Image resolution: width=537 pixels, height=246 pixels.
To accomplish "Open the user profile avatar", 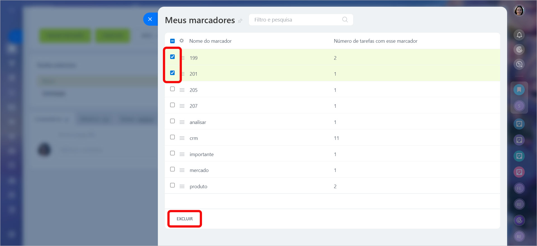I will tap(519, 11).
